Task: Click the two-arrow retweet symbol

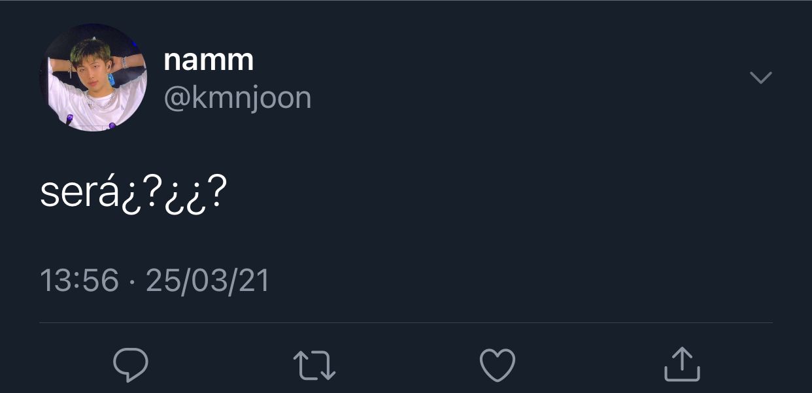Action: click(x=314, y=365)
